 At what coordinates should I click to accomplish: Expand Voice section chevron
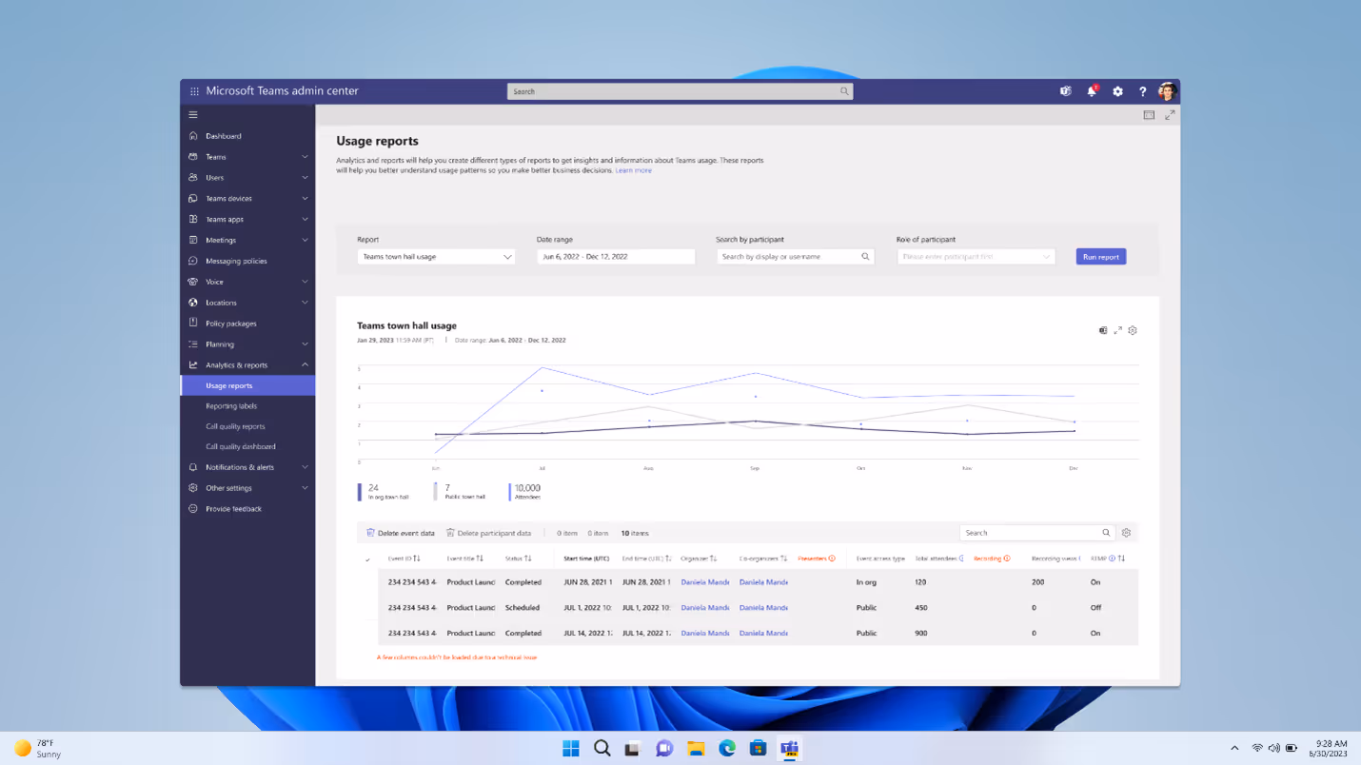[x=305, y=282]
